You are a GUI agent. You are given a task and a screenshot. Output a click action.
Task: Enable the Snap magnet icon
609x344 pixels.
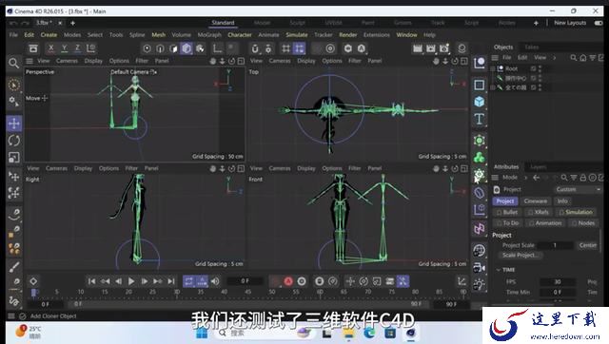255,48
